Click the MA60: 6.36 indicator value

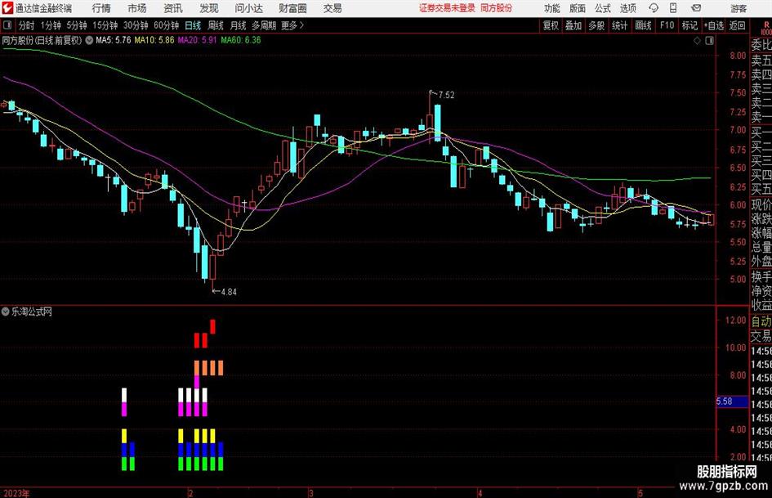241,40
